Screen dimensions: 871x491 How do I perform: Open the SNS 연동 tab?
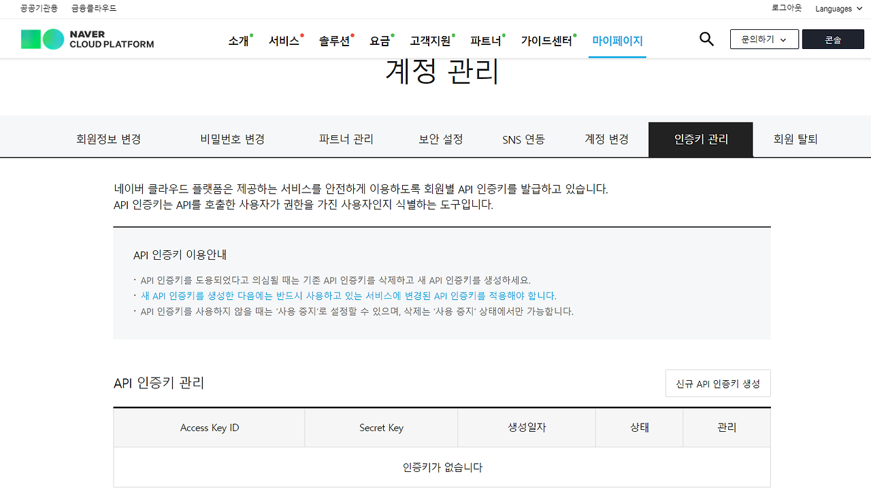click(523, 138)
